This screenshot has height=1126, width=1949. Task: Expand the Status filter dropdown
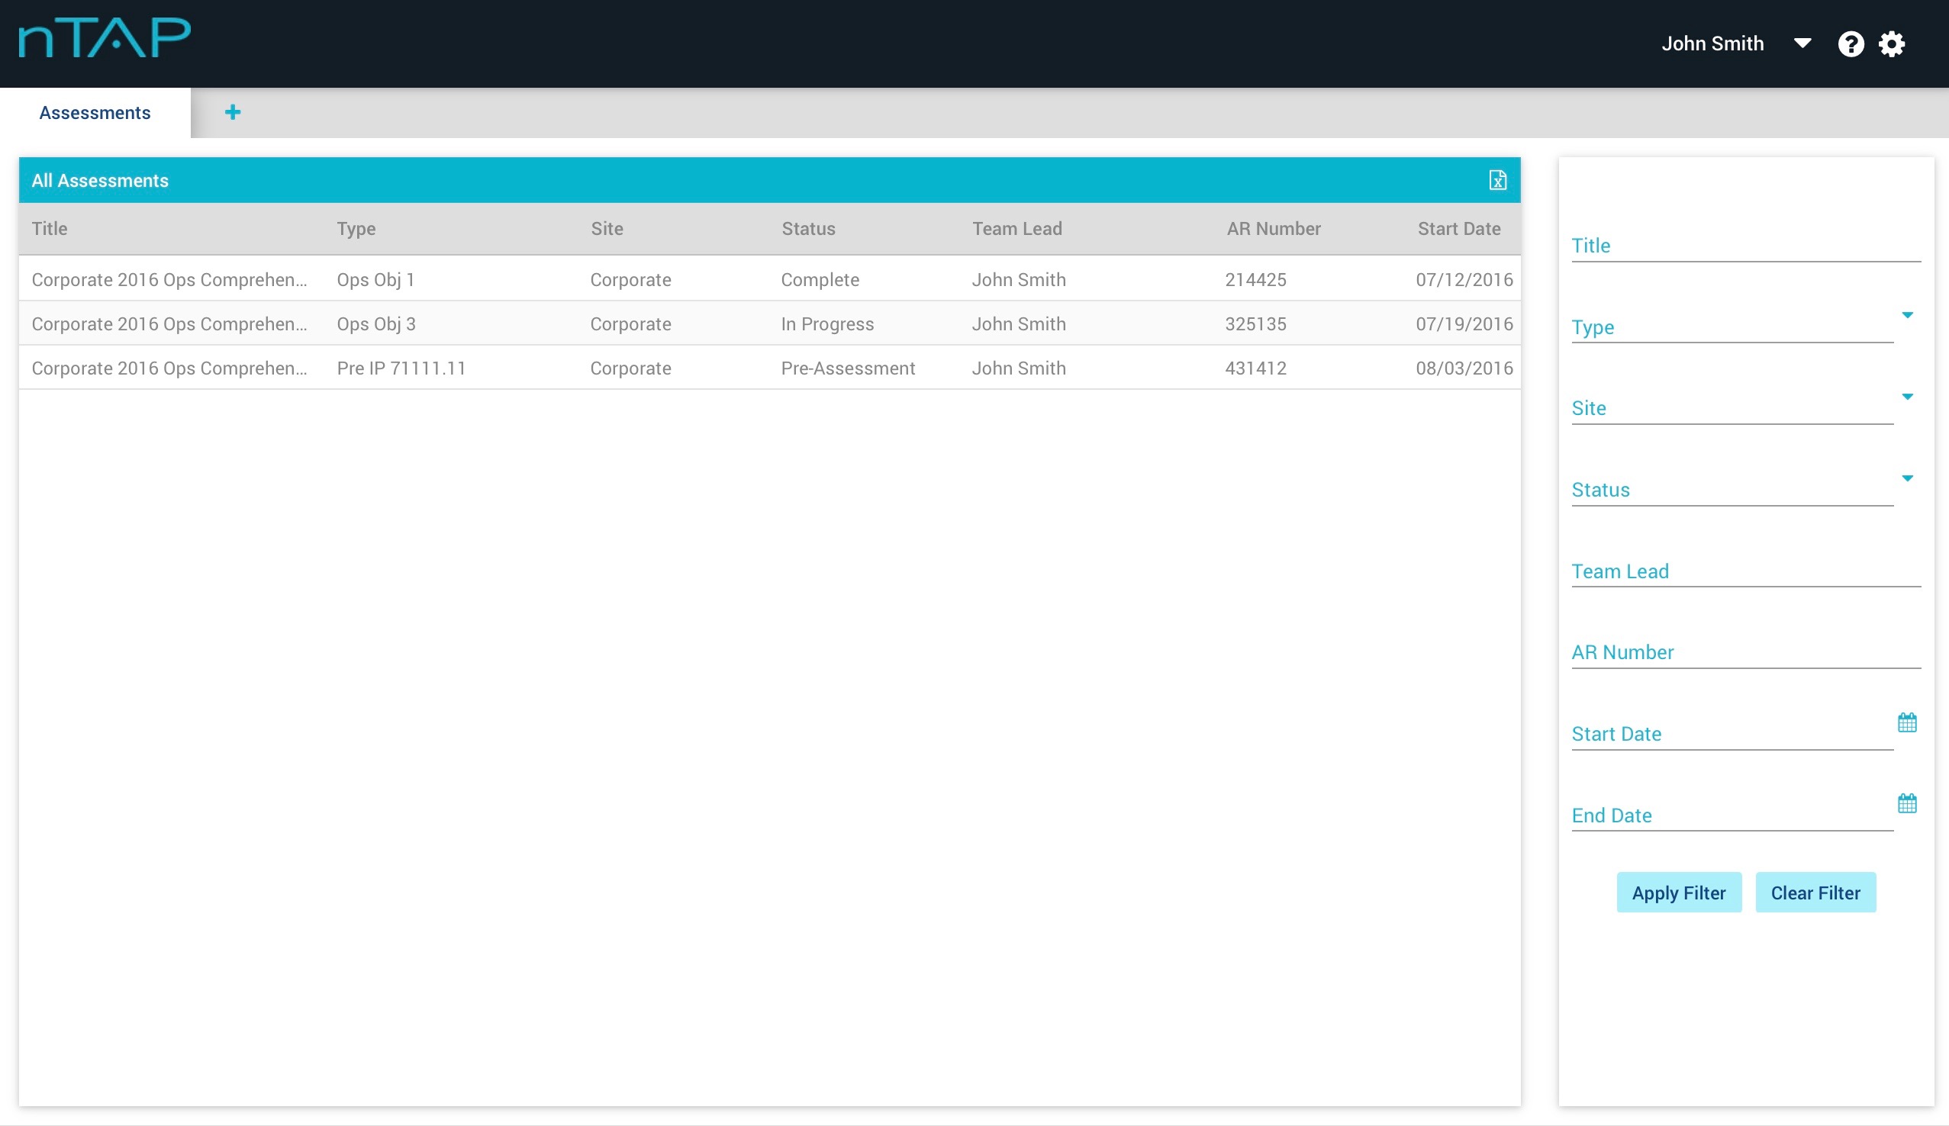point(1906,479)
